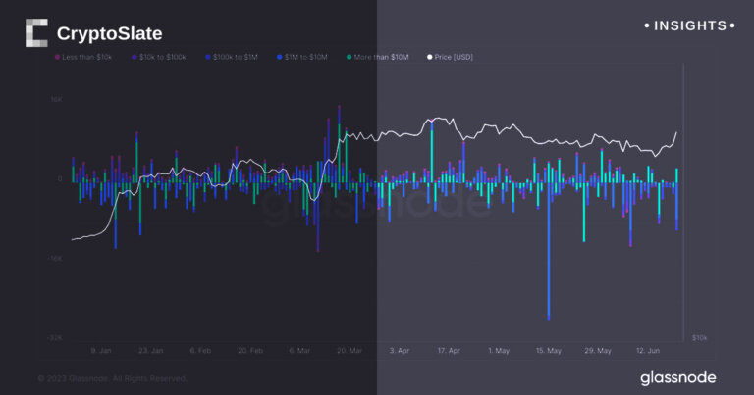Select the '6. Mar' date label

click(299, 351)
